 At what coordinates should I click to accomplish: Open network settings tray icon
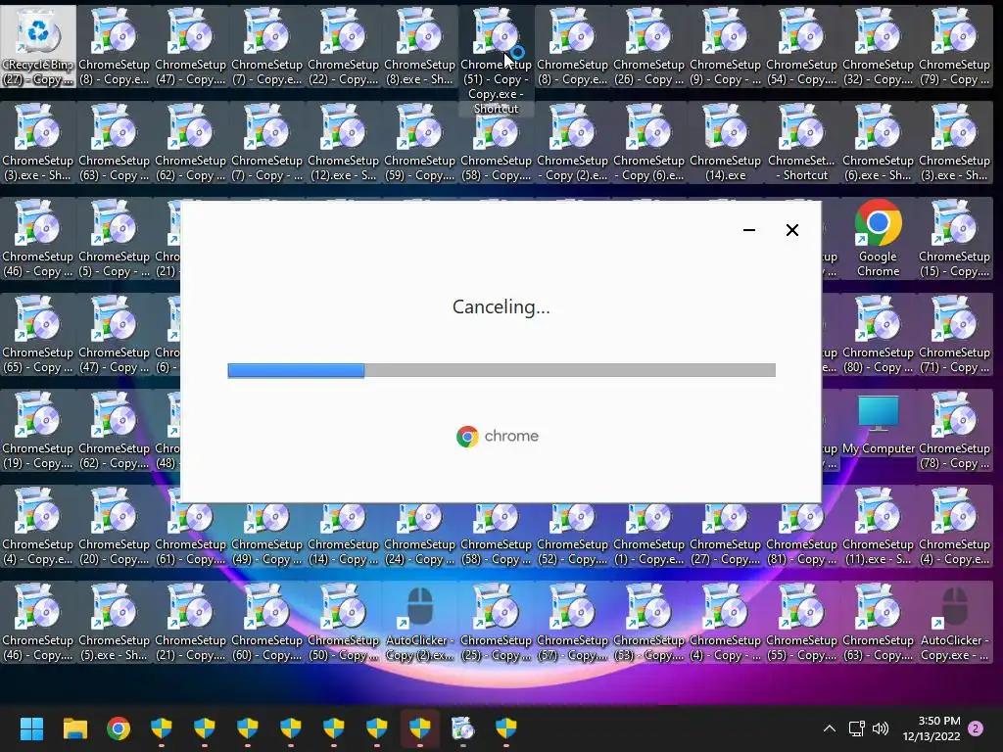[856, 728]
